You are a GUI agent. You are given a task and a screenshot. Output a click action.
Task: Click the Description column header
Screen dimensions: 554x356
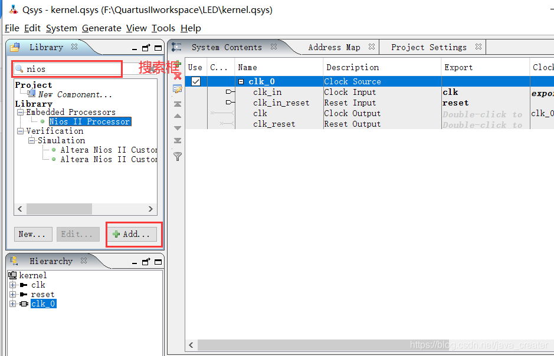(x=382, y=67)
